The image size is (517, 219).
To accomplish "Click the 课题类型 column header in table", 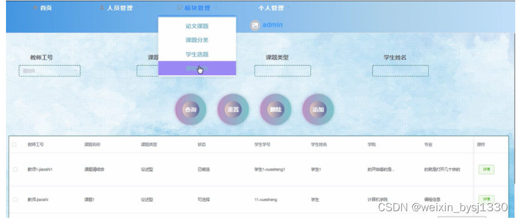I will (149, 145).
